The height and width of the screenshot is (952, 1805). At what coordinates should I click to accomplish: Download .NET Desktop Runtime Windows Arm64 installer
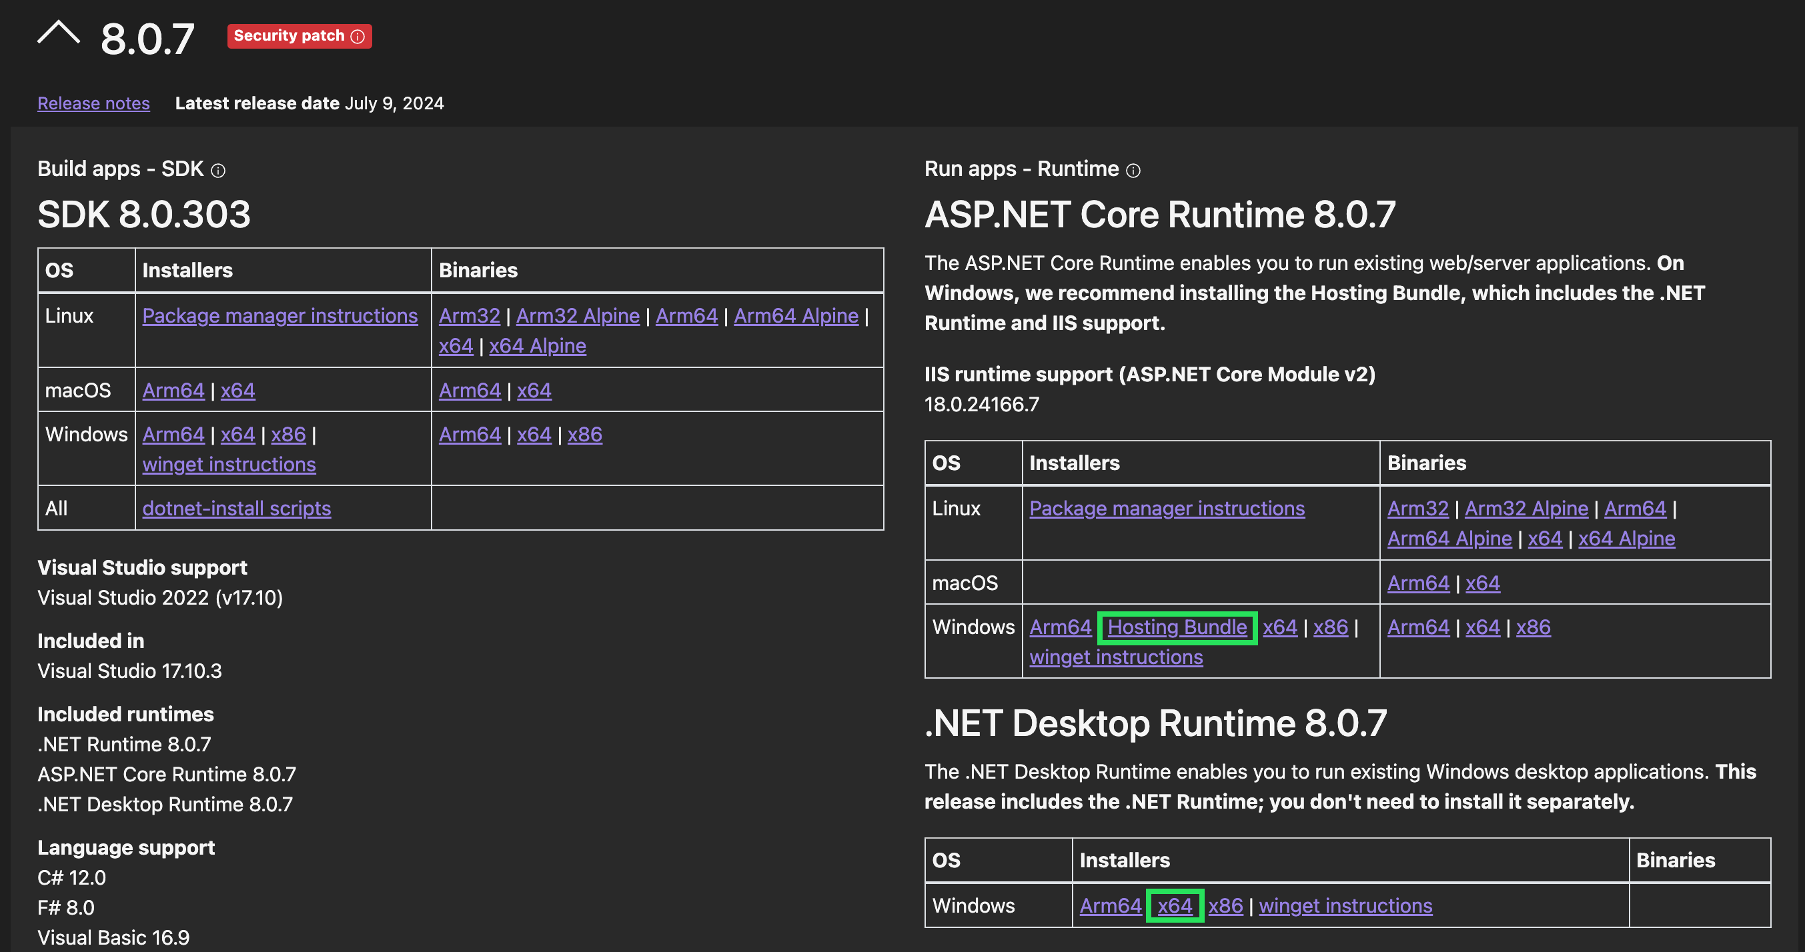(x=1111, y=906)
